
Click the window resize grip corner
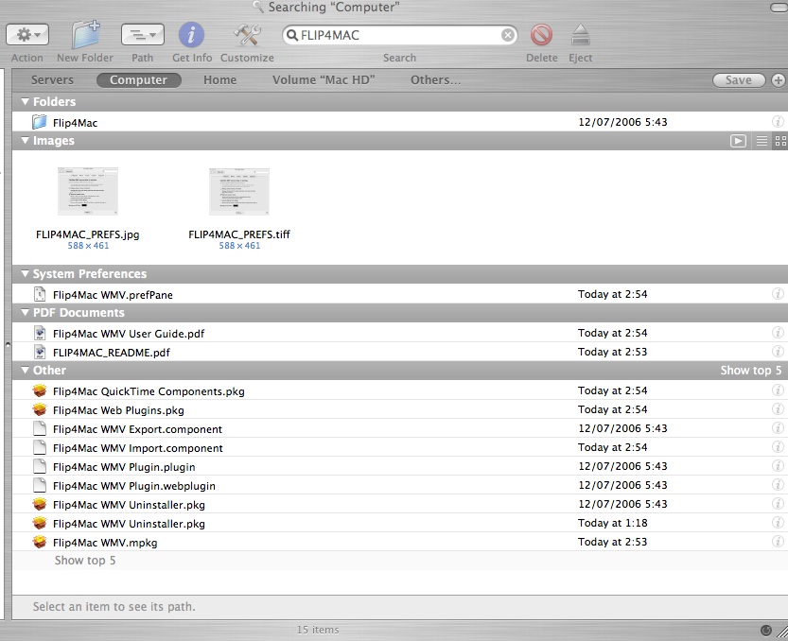pyautogui.click(x=782, y=631)
